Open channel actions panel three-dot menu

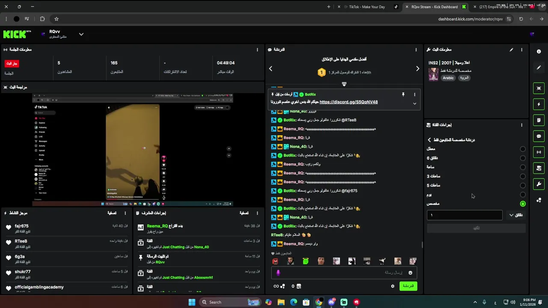[x=521, y=125]
